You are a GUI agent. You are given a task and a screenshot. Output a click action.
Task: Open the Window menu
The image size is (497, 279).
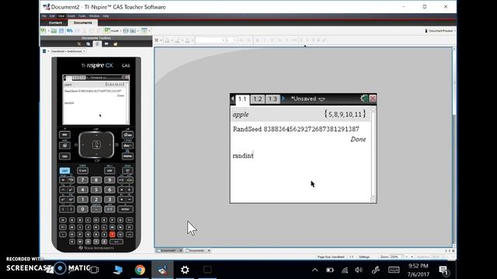point(94,15)
